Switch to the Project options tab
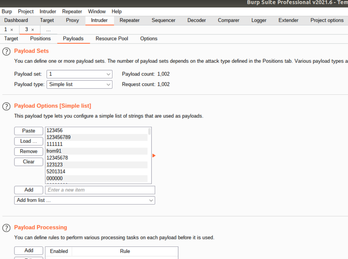Viewport: 348px width, 259px height. (327, 20)
